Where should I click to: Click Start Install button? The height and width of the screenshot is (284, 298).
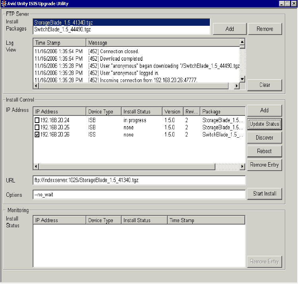(x=264, y=194)
